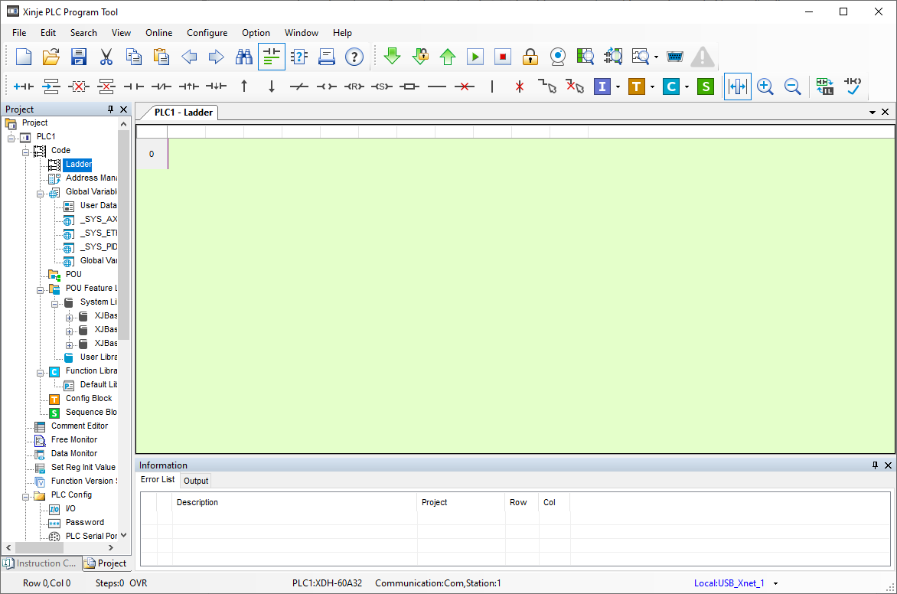Toggle the highlighted column width button
This screenshot has height=594, width=897.
737,86
